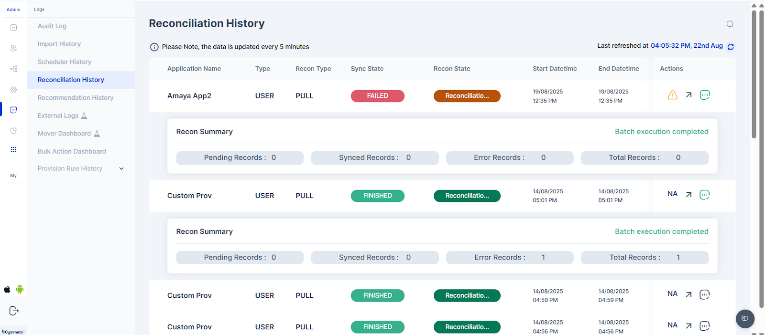
Task: Click Total Records : 1 summary pill
Action: tap(645, 258)
